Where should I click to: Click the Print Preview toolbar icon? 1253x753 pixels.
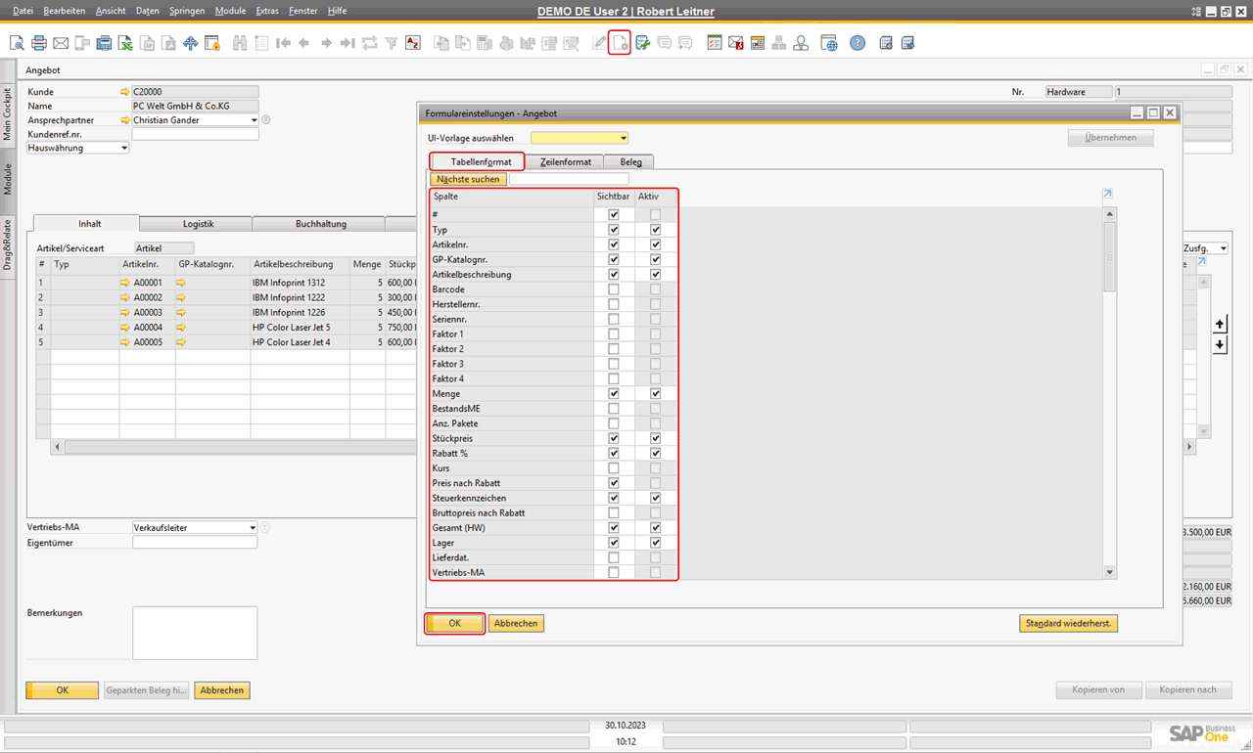point(17,43)
